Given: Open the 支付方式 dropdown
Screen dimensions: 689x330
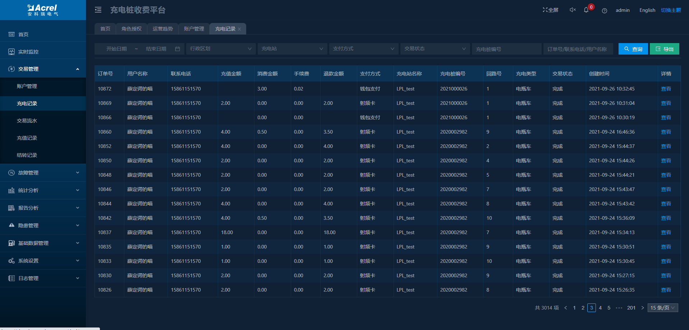Looking at the screenshot, I should click(x=363, y=49).
